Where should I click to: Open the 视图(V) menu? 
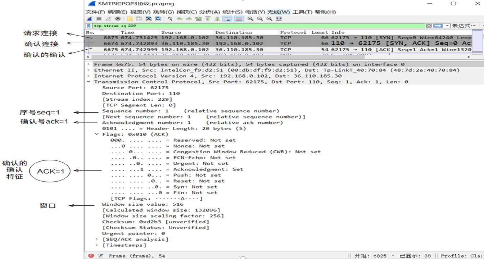click(140, 12)
